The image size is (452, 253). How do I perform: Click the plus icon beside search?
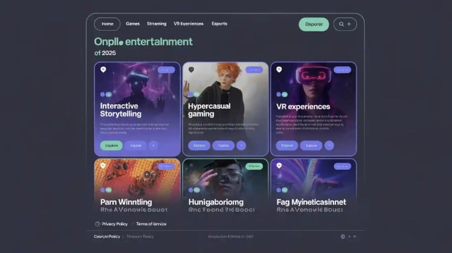pos(350,24)
